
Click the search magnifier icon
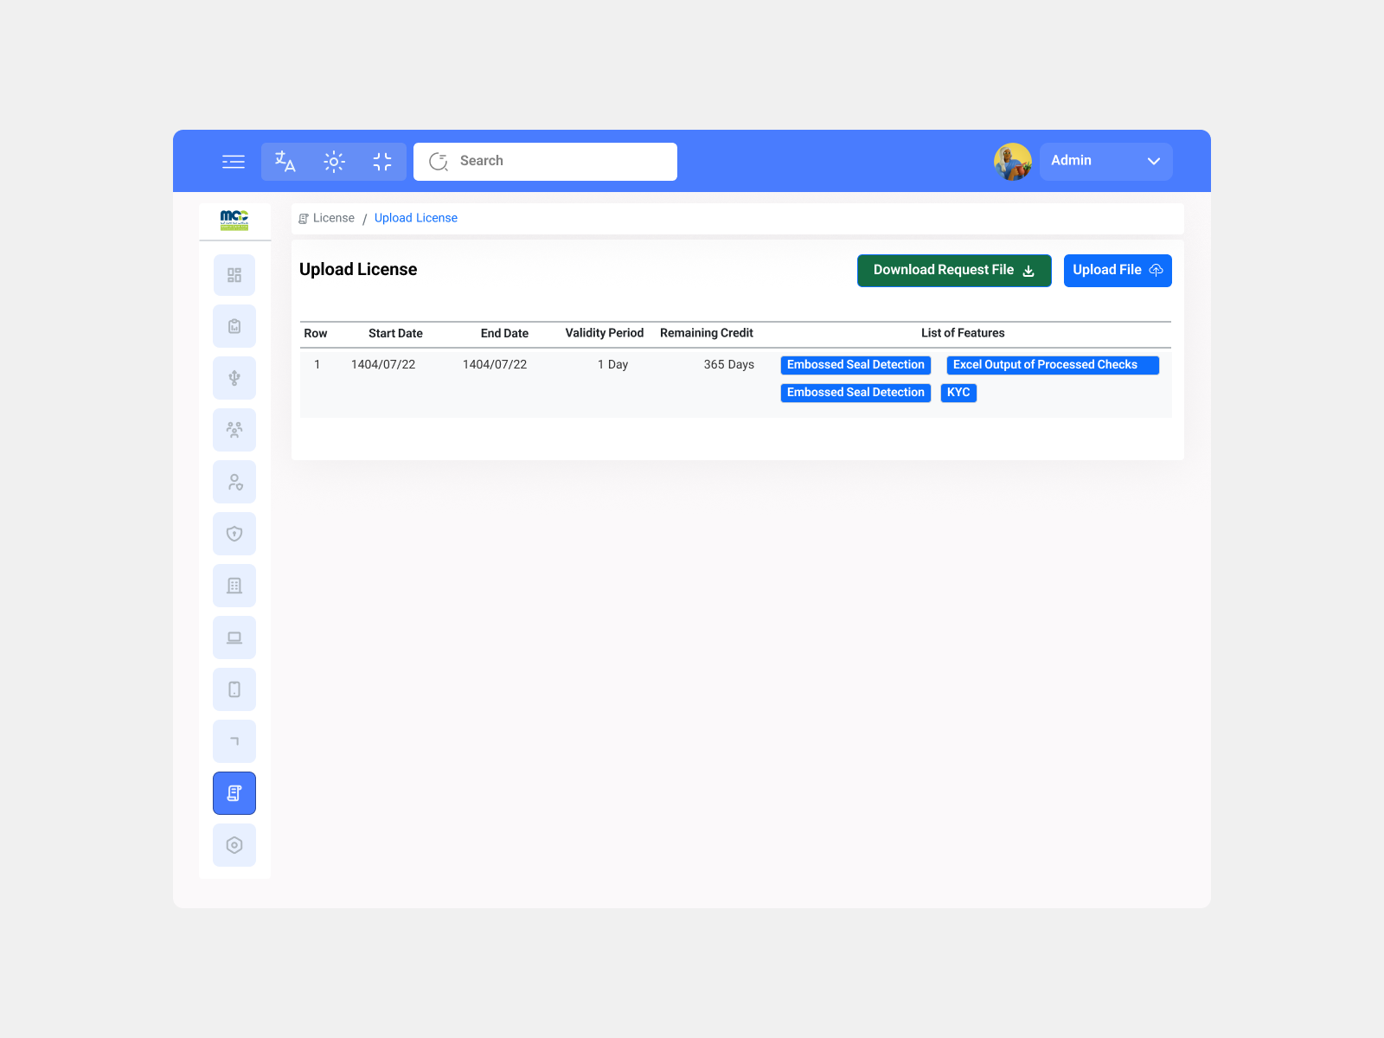[x=439, y=162]
